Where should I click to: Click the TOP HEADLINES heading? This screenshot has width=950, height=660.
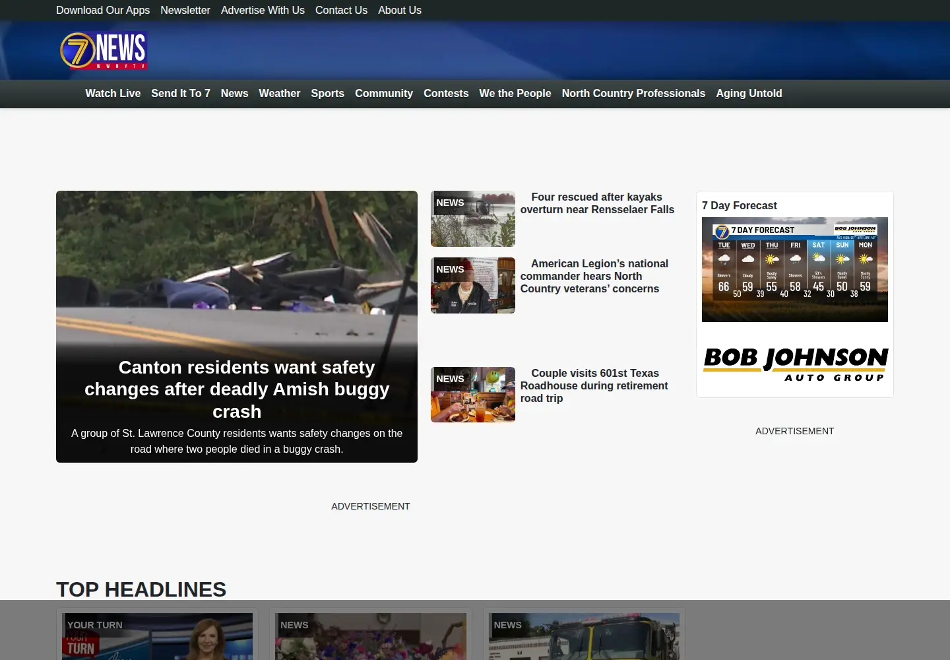coord(141,589)
